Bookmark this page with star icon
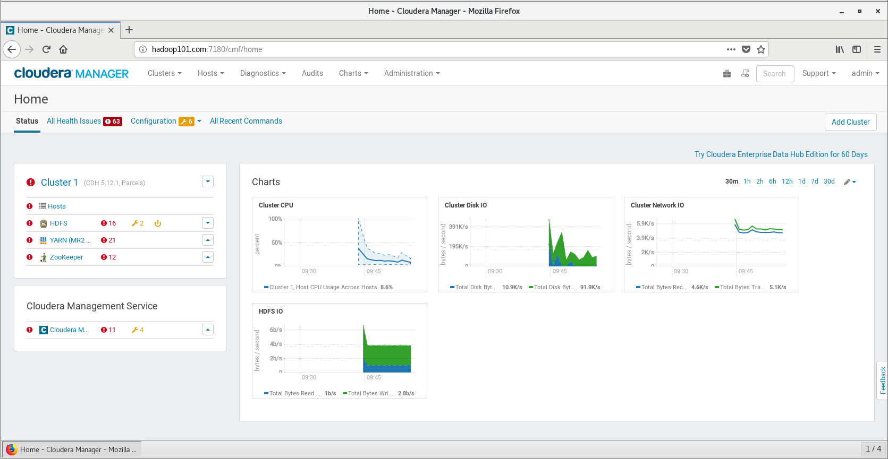The width and height of the screenshot is (888, 459). [761, 49]
